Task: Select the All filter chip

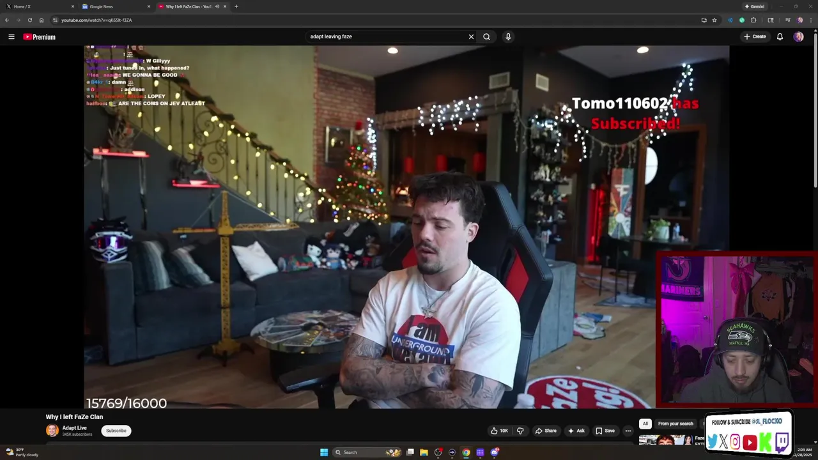Action: 645,424
